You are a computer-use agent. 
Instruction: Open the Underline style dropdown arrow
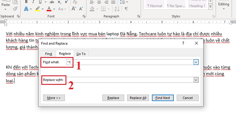[x=45, y=2]
